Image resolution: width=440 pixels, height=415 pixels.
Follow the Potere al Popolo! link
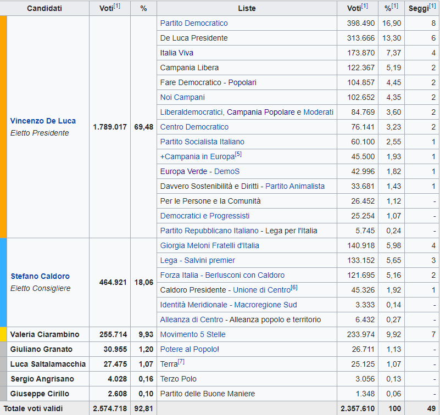pos(190,349)
